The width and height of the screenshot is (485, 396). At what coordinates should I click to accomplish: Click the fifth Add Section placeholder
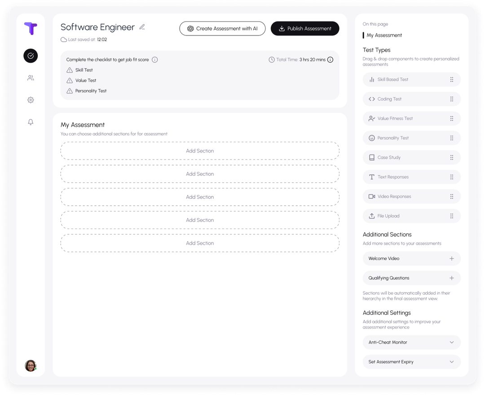(200, 243)
